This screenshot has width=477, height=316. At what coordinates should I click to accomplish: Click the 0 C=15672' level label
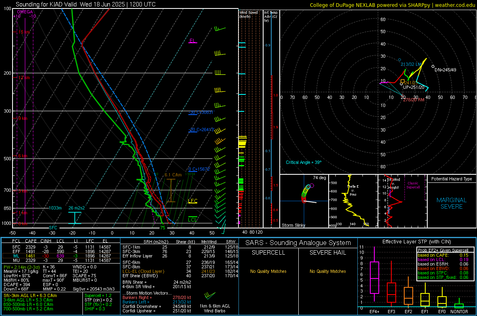coord(199,169)
